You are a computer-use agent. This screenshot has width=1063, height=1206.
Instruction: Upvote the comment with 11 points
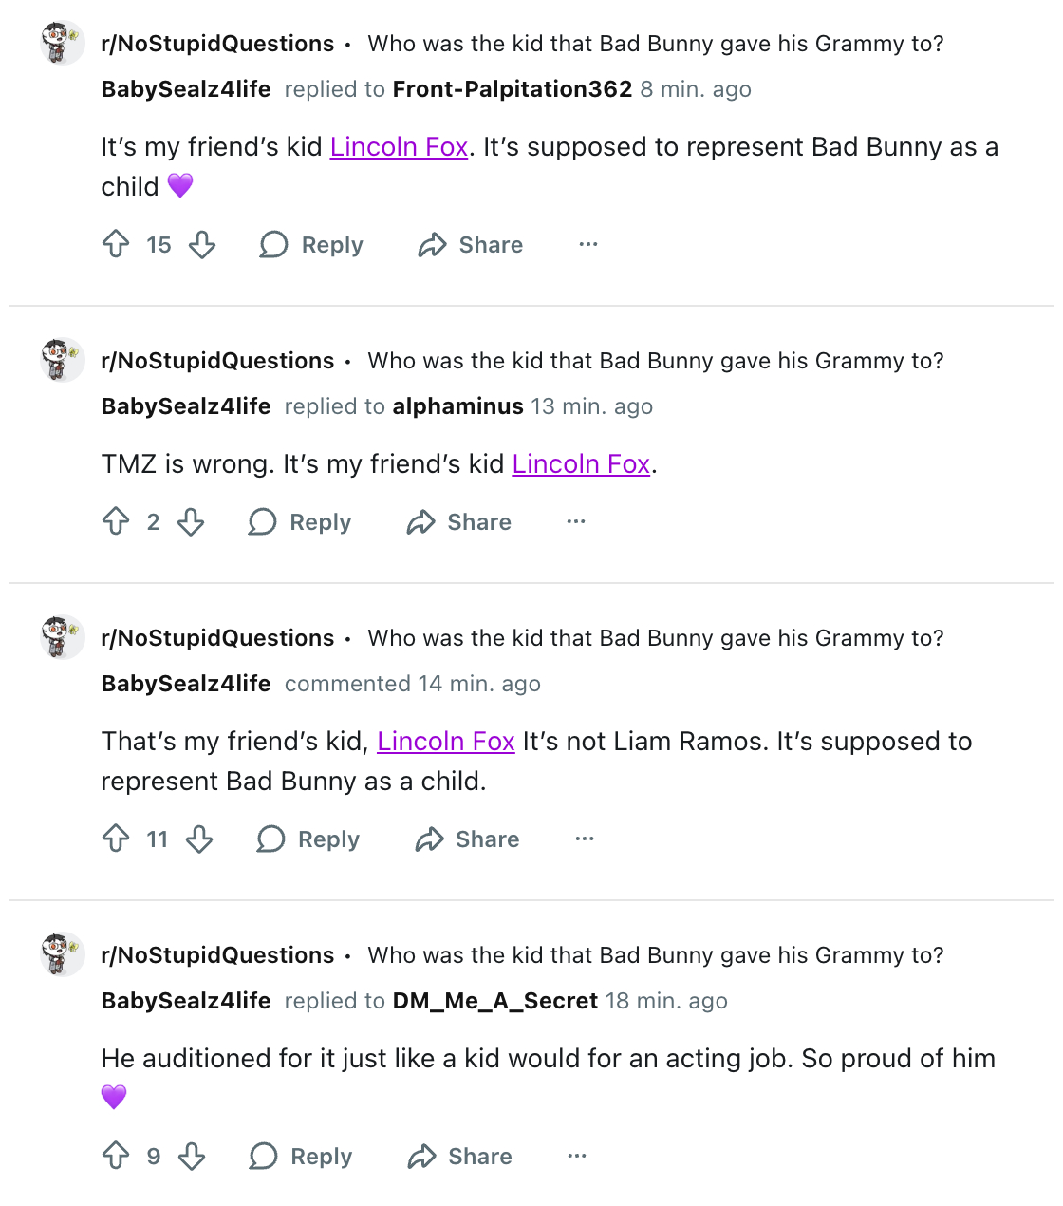pyautogui.click(x=116, y=839)
